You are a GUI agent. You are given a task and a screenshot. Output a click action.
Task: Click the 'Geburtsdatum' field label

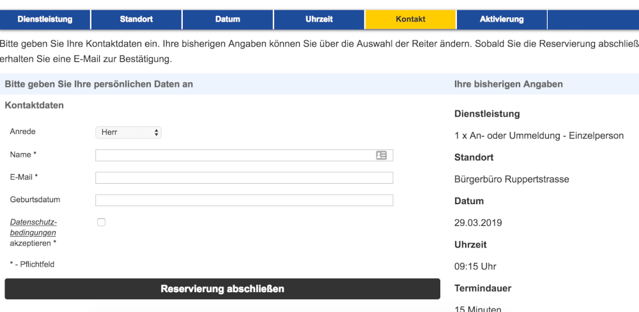[35, 200]
